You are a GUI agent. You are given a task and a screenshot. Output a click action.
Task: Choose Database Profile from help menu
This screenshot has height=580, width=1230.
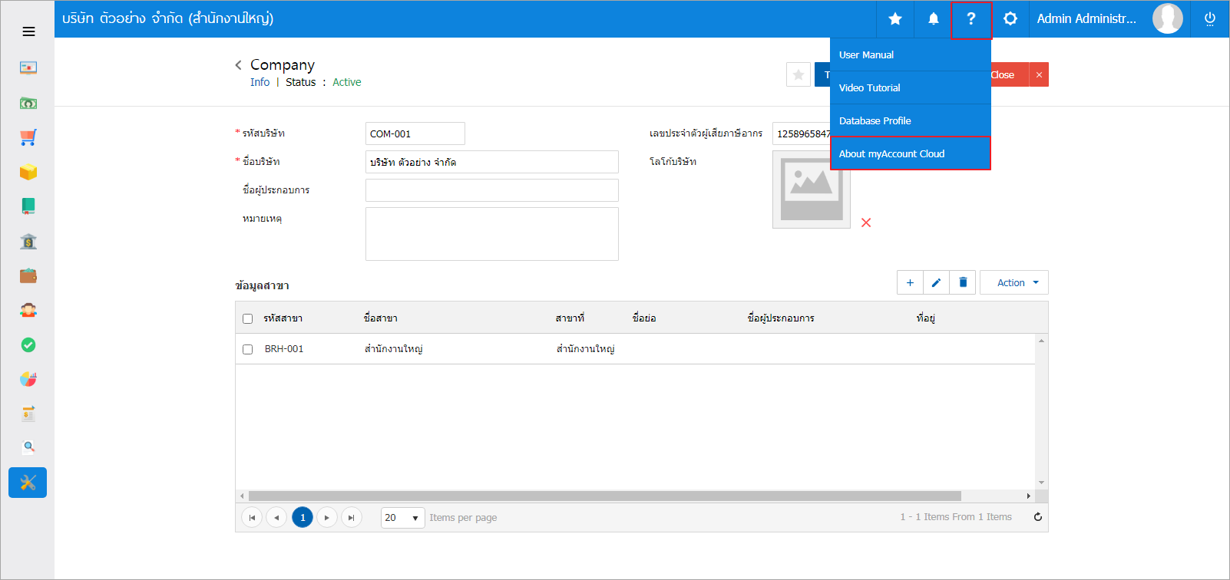point(911,121)
